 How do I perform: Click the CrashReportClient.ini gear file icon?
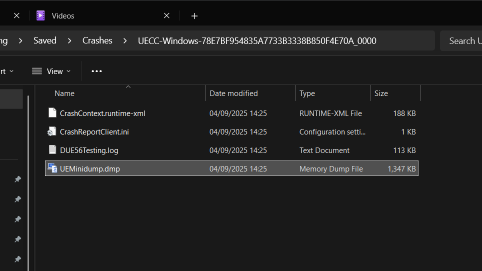click(51, 131)
